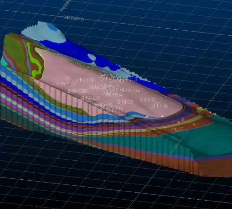Screen dimensions: 232x209
Task: Pick the SHN-35 drillhole label
Action: tap(147, 99)
